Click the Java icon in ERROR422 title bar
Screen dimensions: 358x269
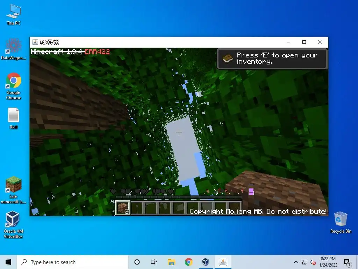(x=35, y=42)
